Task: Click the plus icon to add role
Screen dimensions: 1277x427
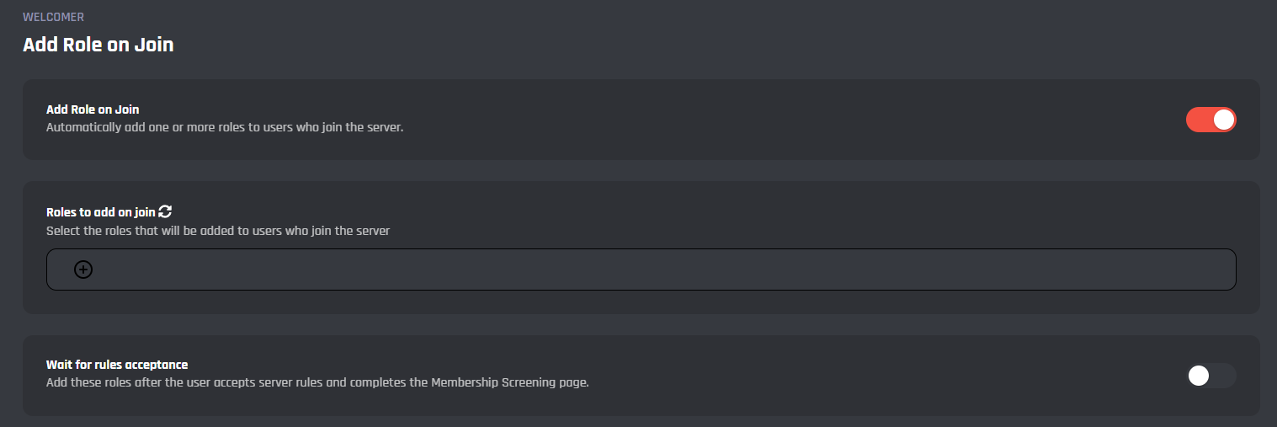Action: [x=83, y=270]
